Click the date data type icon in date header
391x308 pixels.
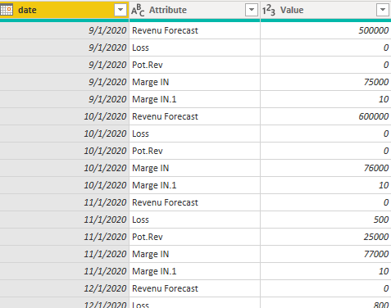7,10
